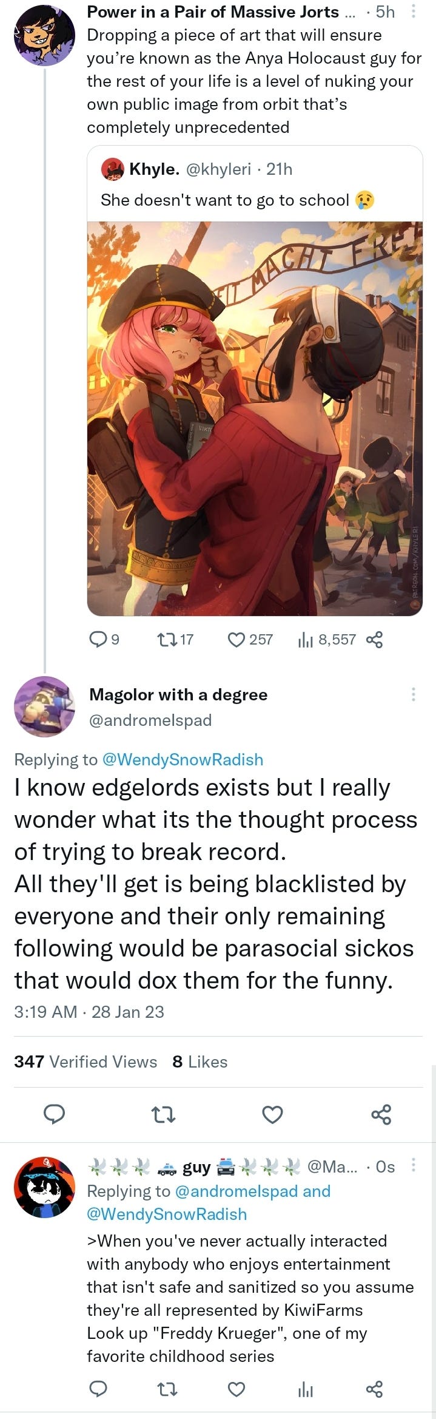Viewport: 436px width, 1419px height.
Task: Open the quoted tweet's artwork image
Action: (255, 419)
